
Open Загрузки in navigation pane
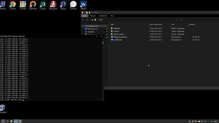coord(90,32)
